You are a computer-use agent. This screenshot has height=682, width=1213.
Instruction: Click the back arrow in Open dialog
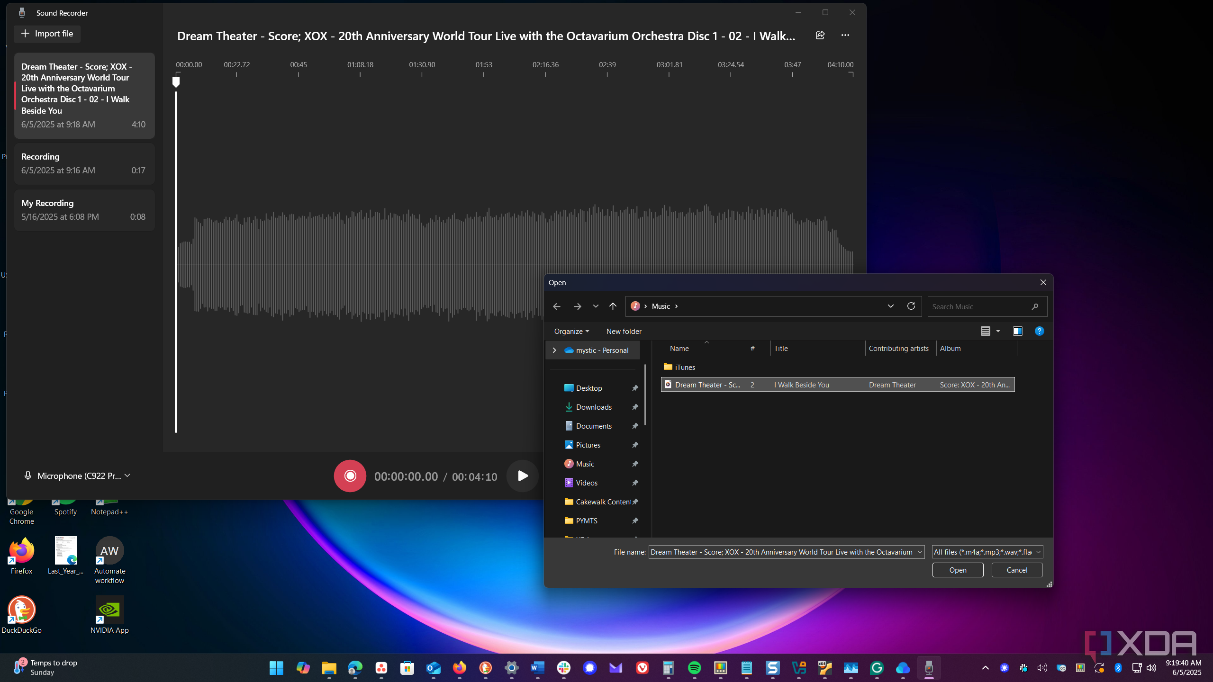(x=557, y=306)
